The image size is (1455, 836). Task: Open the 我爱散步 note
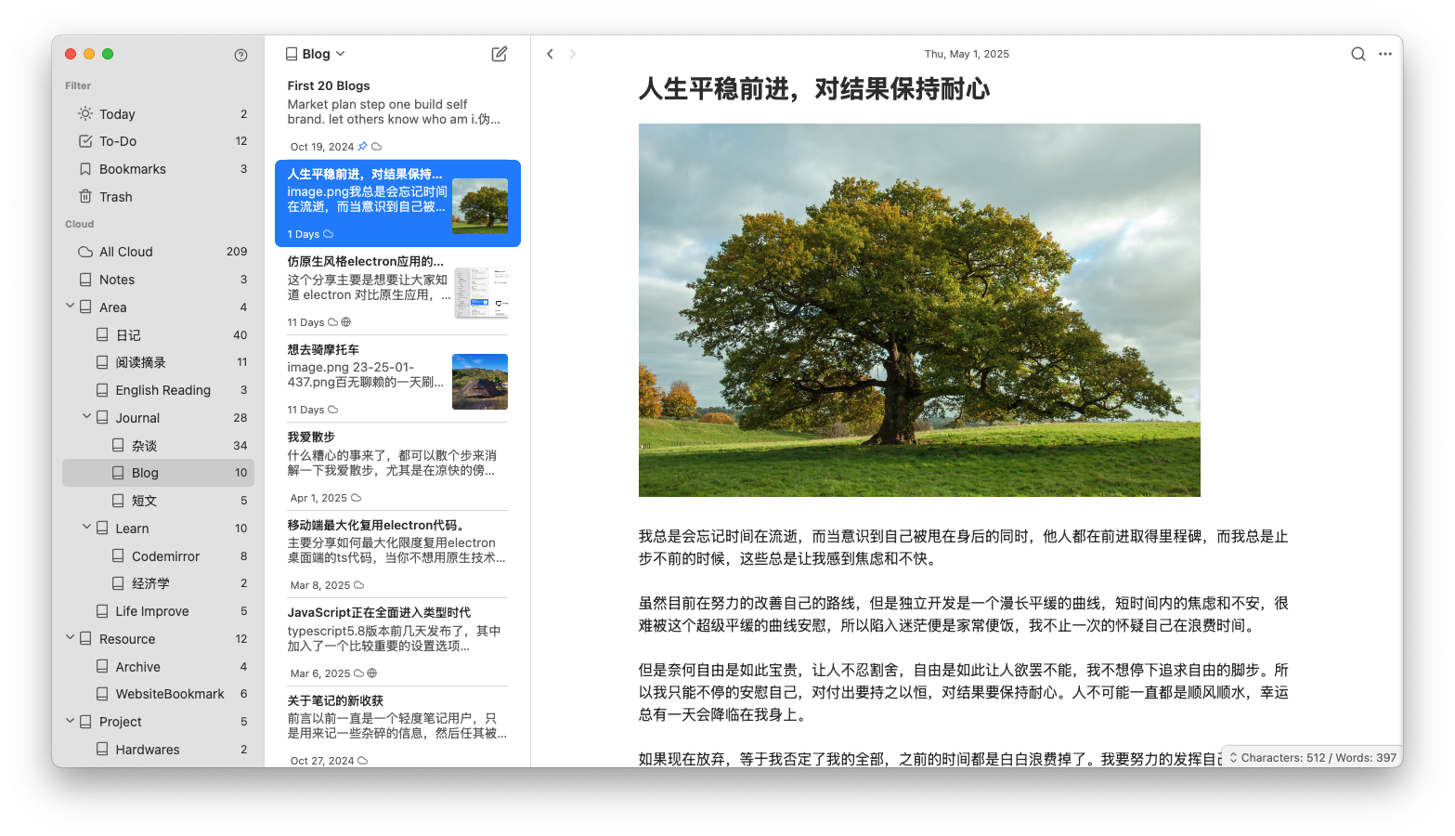[397, 466]
